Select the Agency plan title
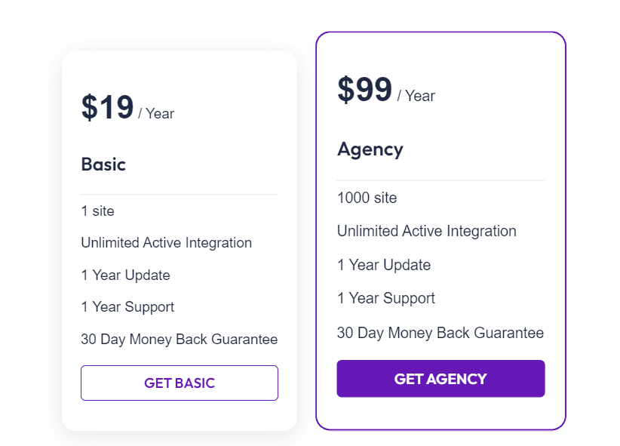The image size is (620, 446). [370, 149]
